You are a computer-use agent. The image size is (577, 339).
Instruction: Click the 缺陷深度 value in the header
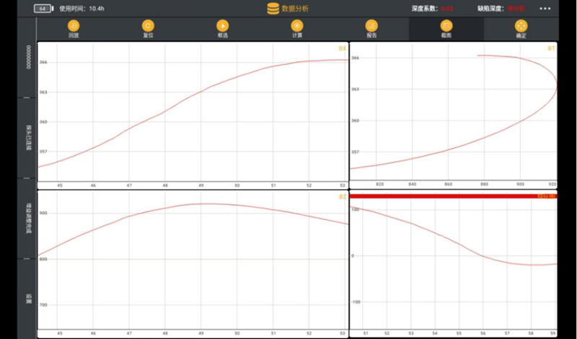(x=516, y=9)
